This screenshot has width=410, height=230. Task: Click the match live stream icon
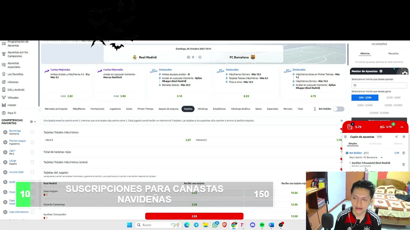click(x=188, y=57)
